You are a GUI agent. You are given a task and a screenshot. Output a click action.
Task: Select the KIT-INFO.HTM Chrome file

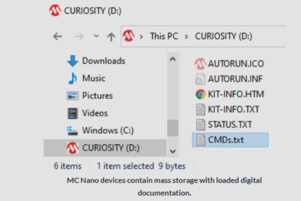(x=235, y=94)
